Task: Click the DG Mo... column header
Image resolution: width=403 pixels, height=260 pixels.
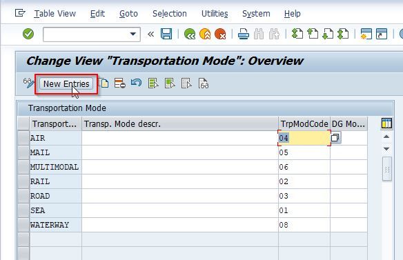Action: [x=348, y=123]
